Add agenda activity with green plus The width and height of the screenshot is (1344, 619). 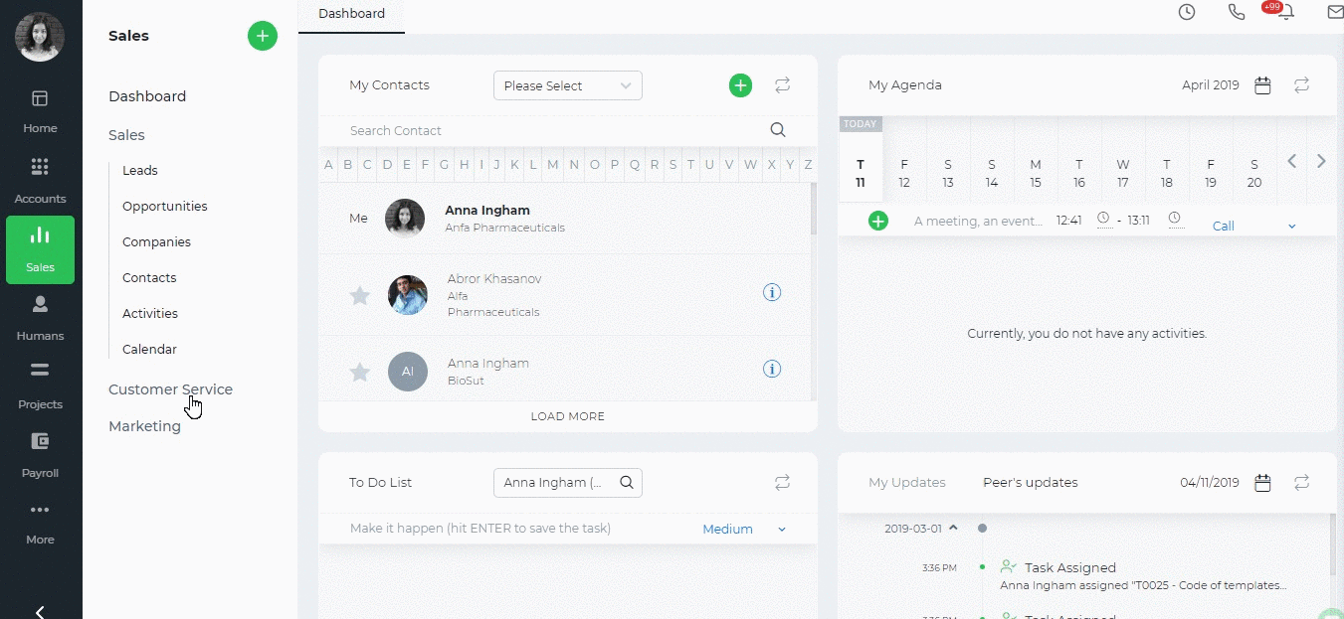click(x=878, y=221)
